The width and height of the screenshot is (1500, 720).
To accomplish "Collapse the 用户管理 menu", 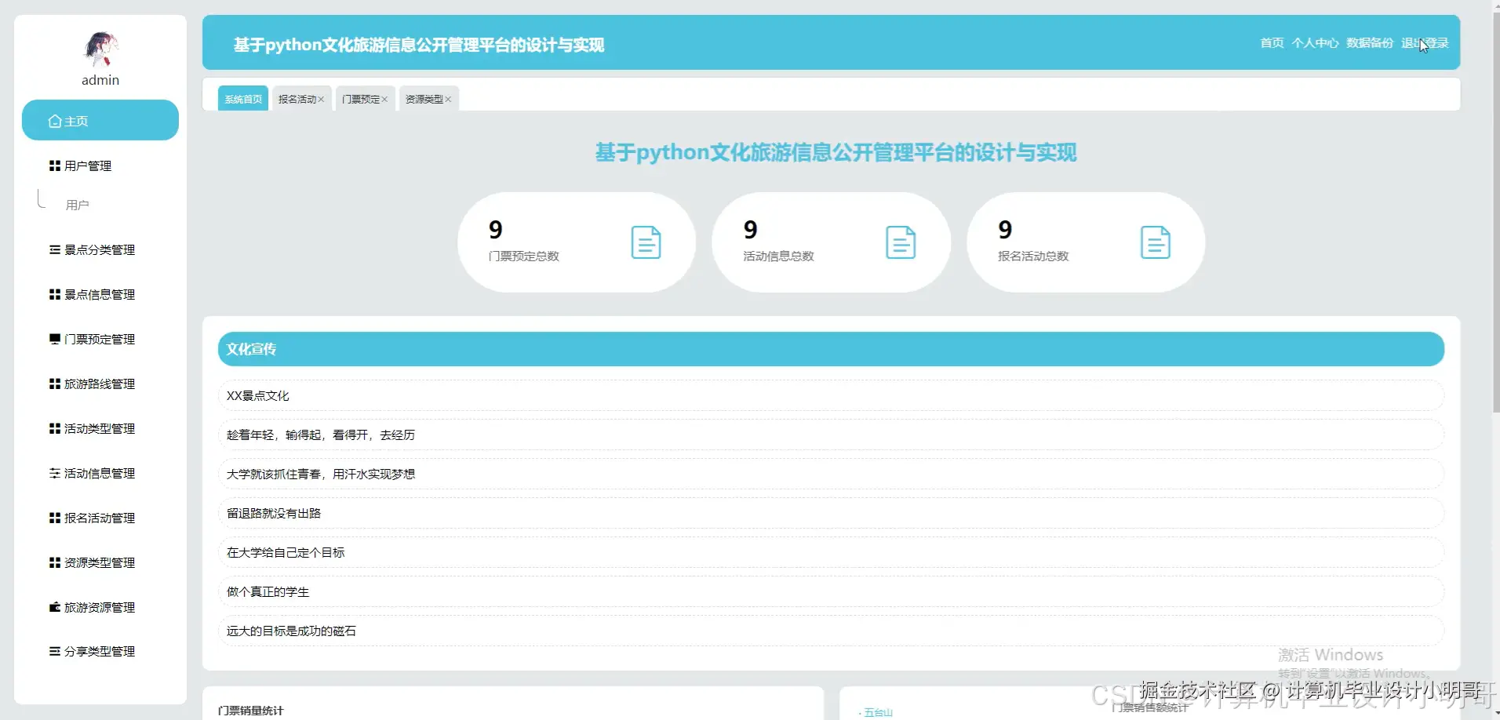I will point(100,165).
